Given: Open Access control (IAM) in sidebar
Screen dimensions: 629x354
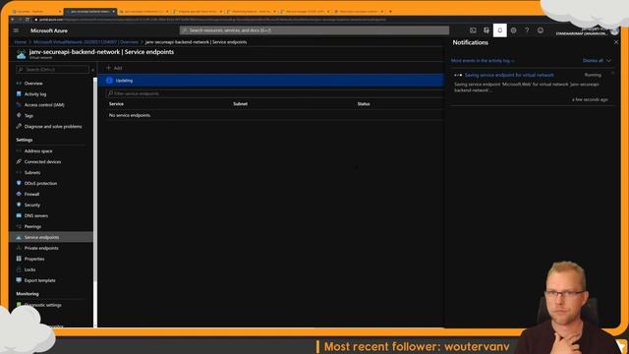Looking at the screenshot, I should [x=44, y=105].
